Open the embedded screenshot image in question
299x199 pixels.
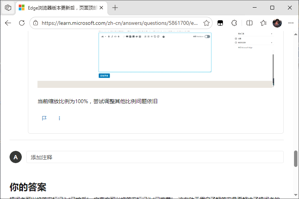(x=156, y=59)
